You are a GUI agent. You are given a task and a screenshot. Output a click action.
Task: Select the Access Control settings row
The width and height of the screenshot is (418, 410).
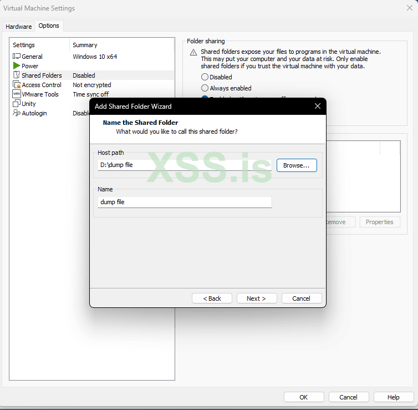(x=92, y=84)
